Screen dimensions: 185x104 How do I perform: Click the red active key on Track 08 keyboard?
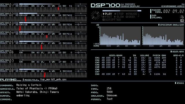click(x=45, y=75)
